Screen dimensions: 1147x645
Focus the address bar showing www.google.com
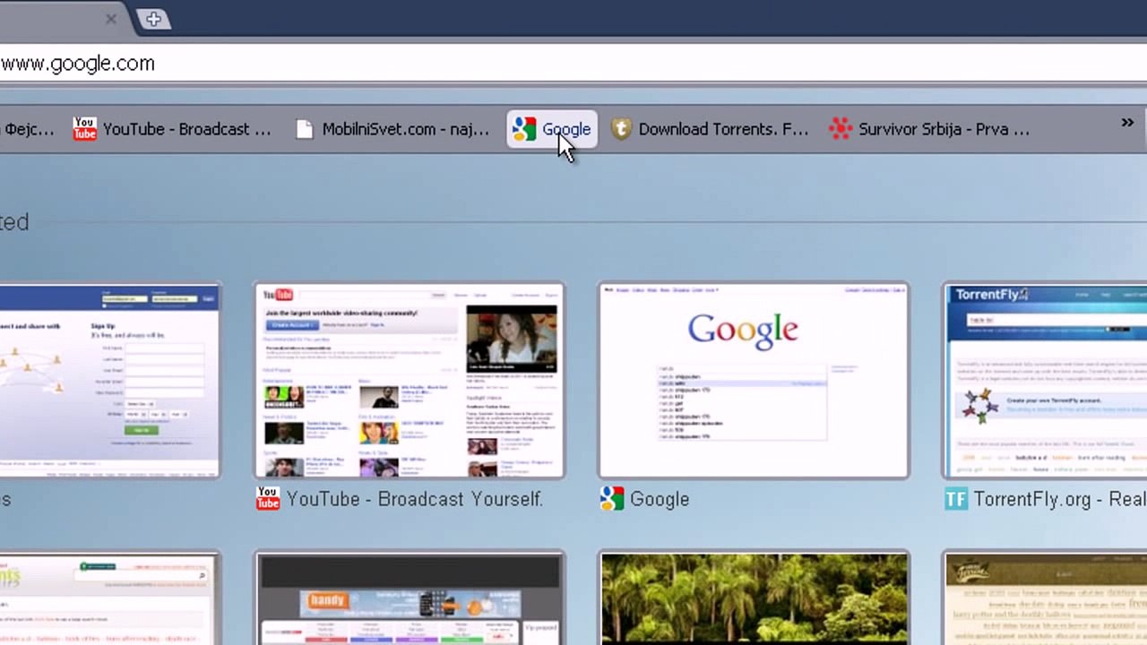pos(573,64)
